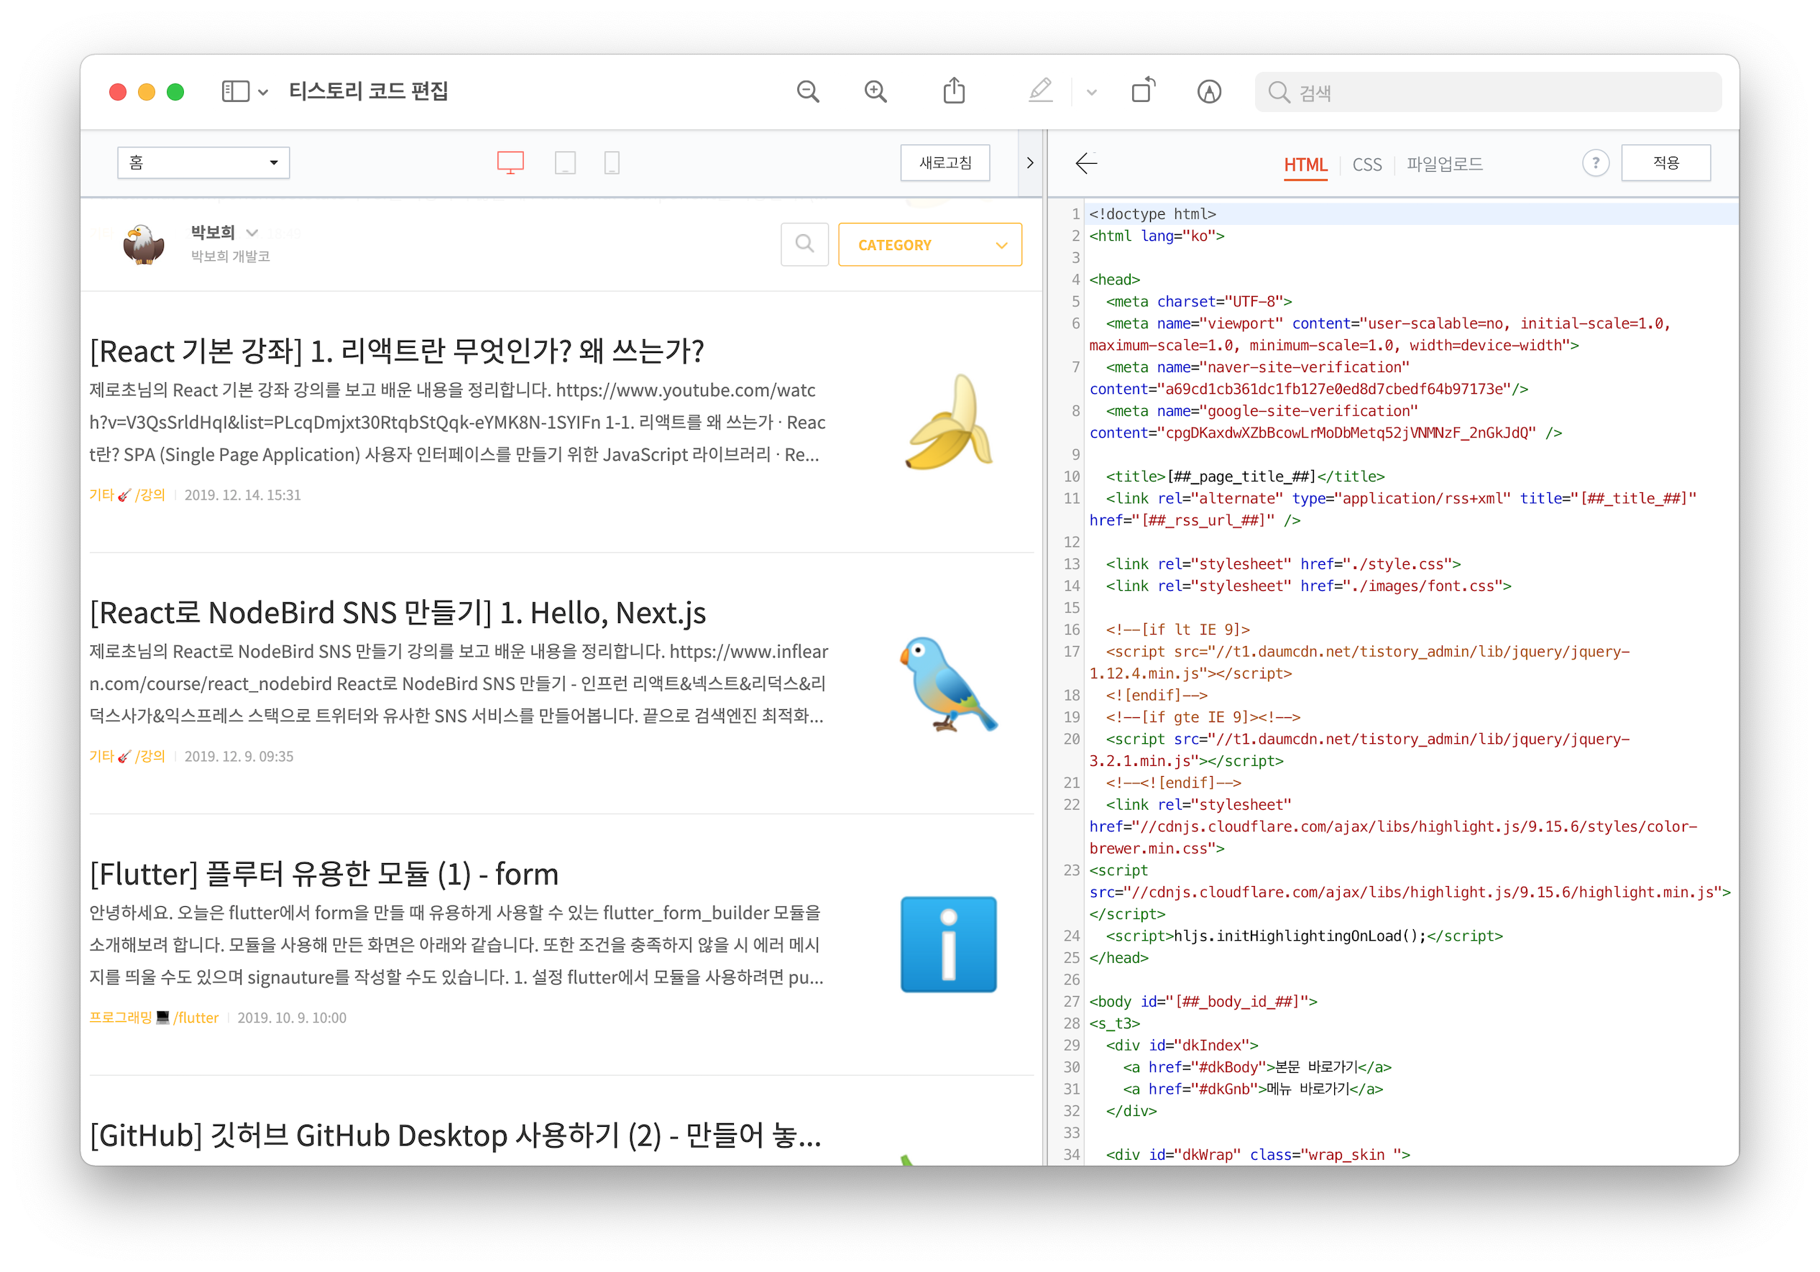Image resolution: width=1820 pixels, height=1272 pixels.
Task: Click the 메뉴 바로가기 anchor code line
Action: (x=1252, y=1089)
